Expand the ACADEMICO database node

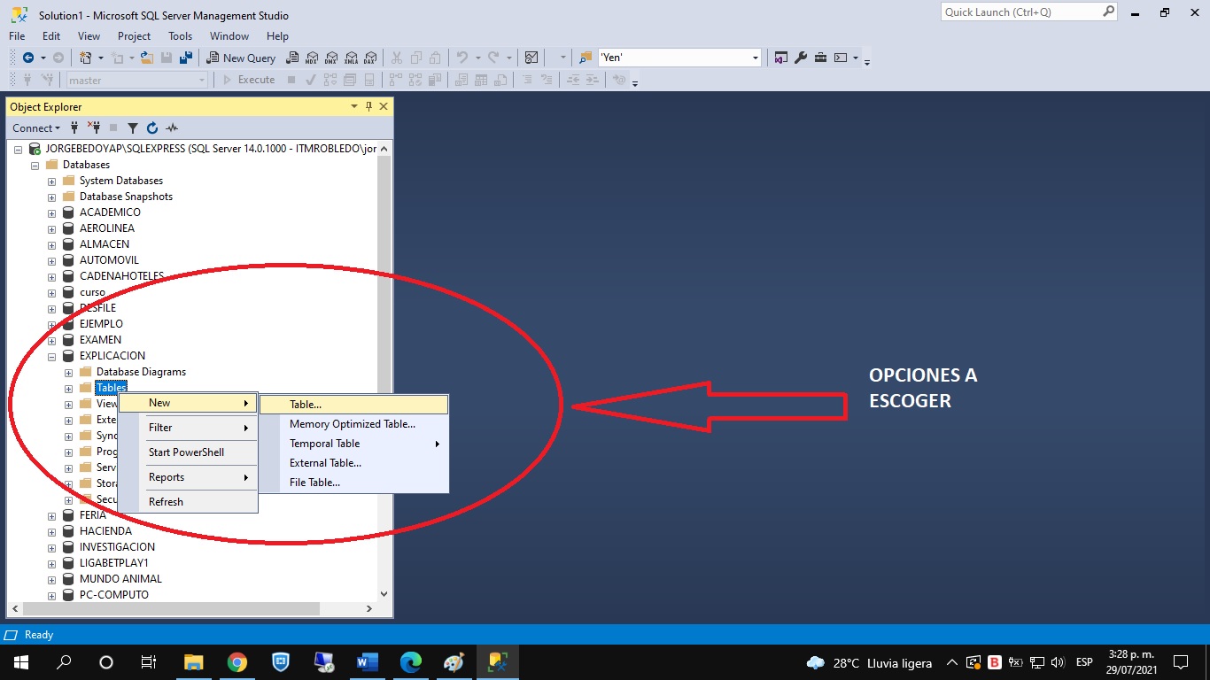click(52, 212)
